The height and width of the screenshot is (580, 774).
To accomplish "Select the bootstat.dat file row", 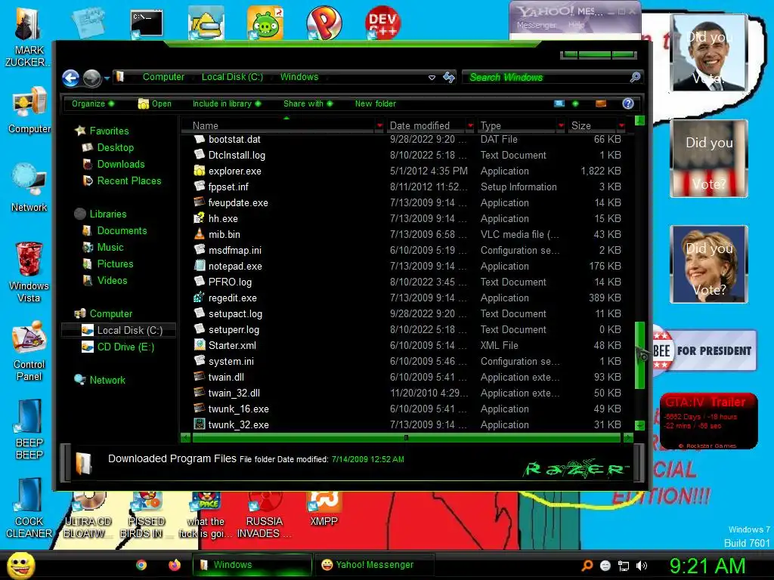I will pos(407,140).
